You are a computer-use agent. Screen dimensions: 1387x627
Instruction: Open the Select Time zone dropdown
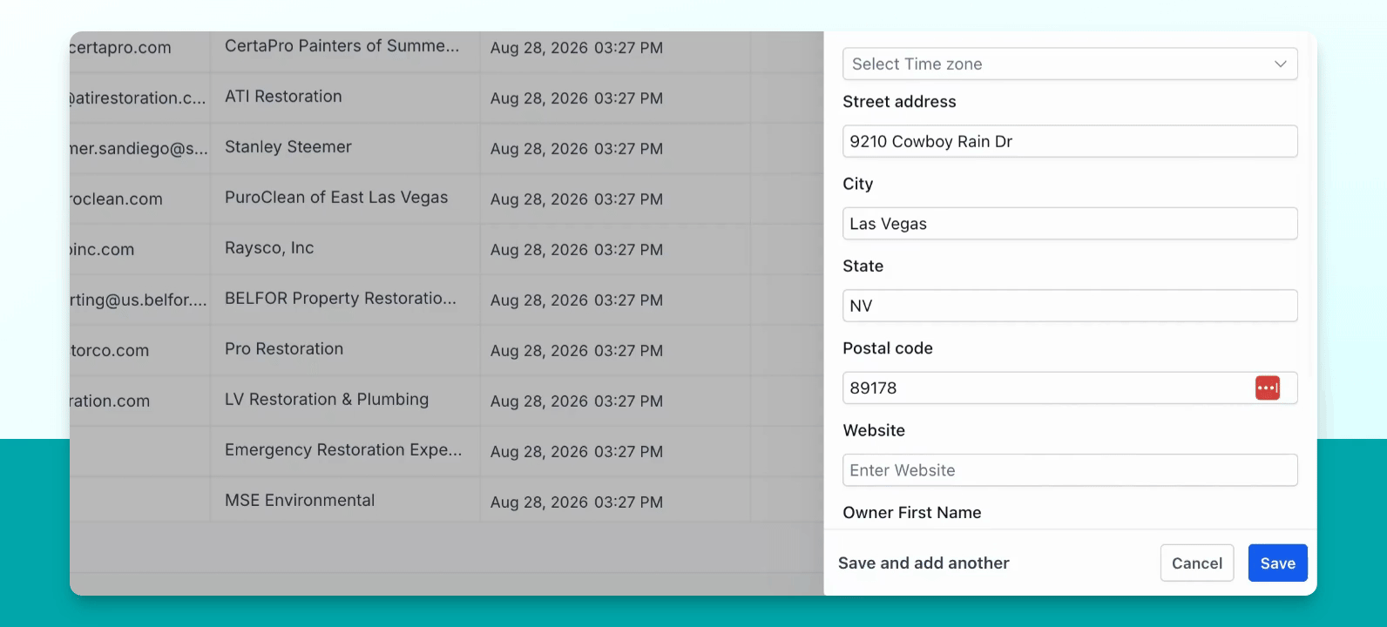click(1070, 64)
